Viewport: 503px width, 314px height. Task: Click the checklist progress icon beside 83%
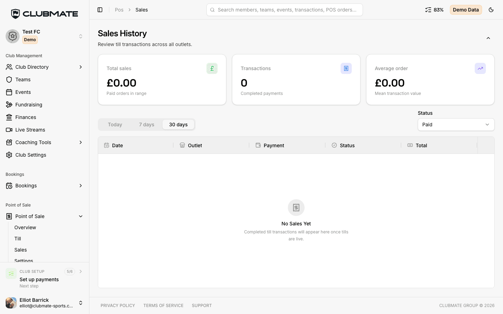tap(428, 10)
